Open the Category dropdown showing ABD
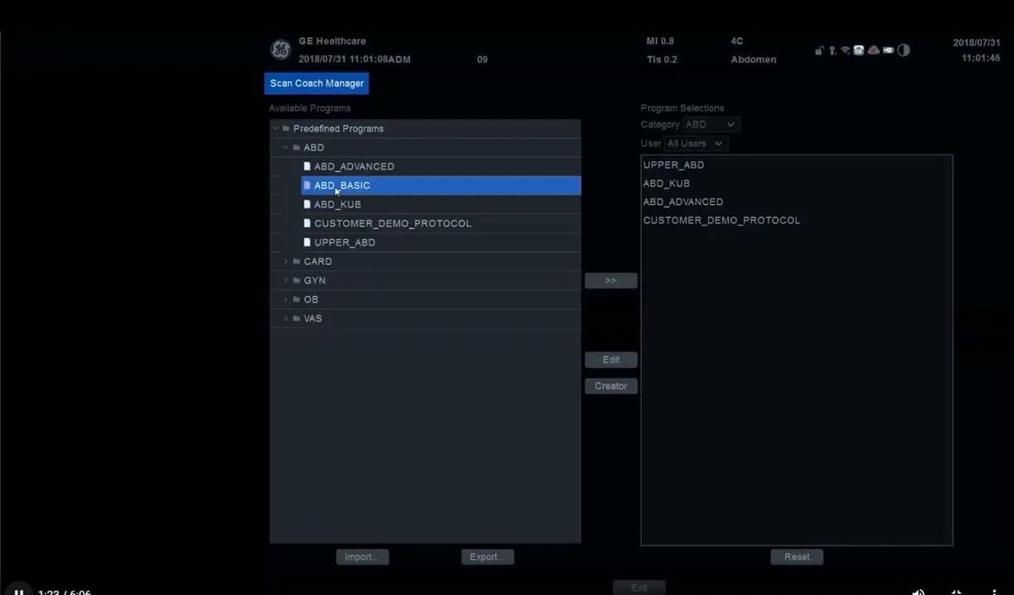Image resolution: width=1014 pixels, height=595 pixels. pyautogui.click(x=710, y=124)
